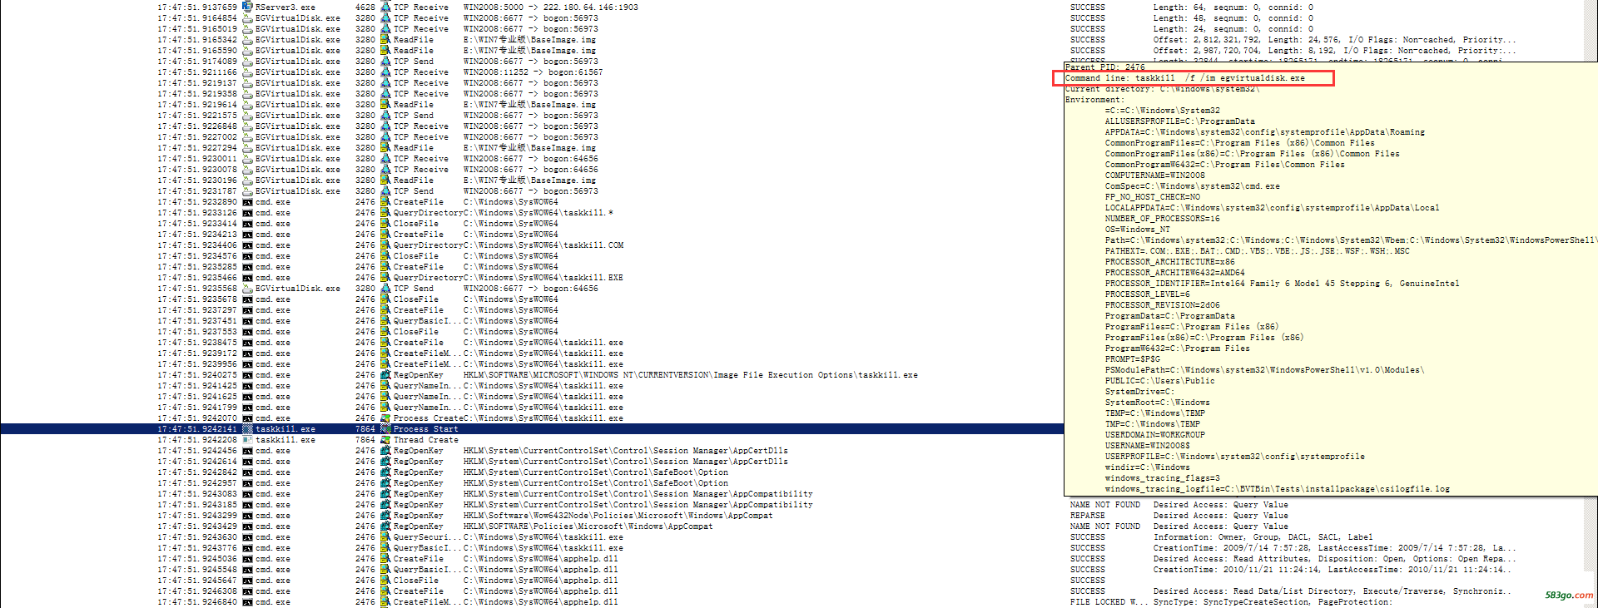Open the 583go.com watermark link

(1568, 596)
